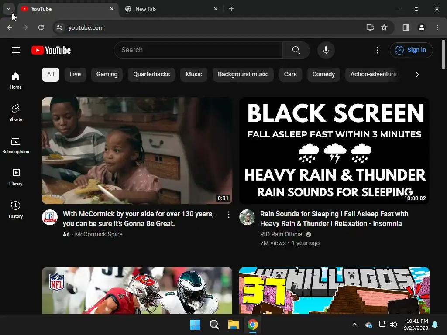Viewport: 447px width, 335px height.
Task: Open the 'With McCormick by your side' title
Action: pos(138,219)
